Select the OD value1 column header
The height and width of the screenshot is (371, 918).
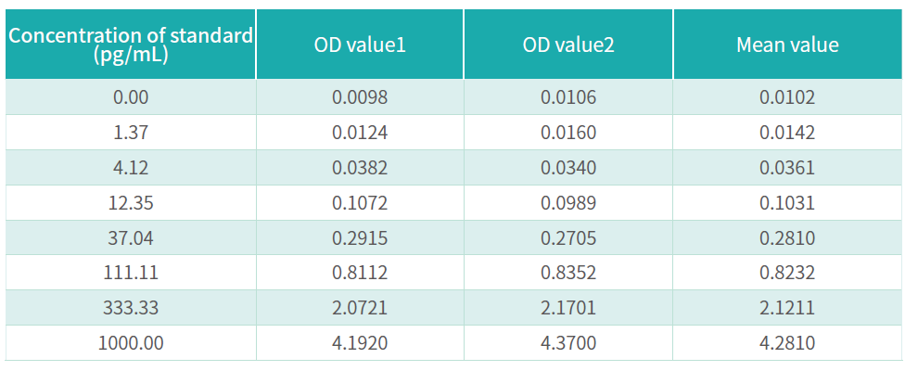point(360,45)
